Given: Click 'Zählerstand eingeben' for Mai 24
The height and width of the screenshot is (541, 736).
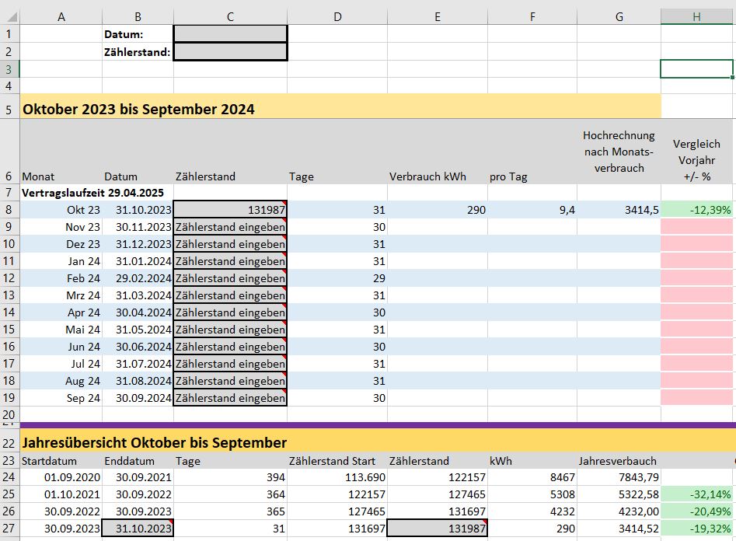Looking at the screenshot, I should tap(231, 330).
